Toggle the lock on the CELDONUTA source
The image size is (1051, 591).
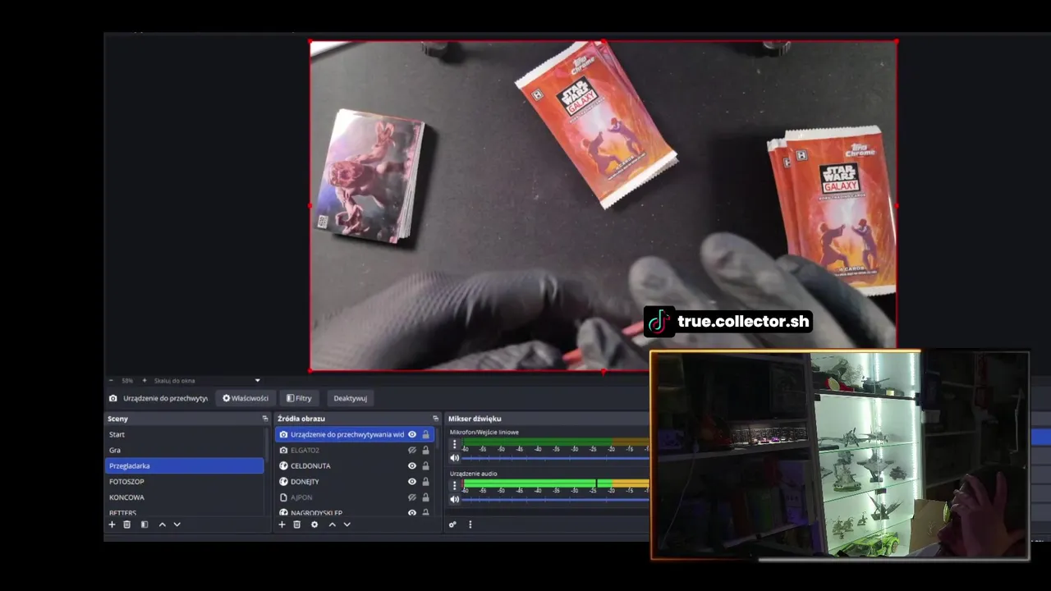point(425,465)
